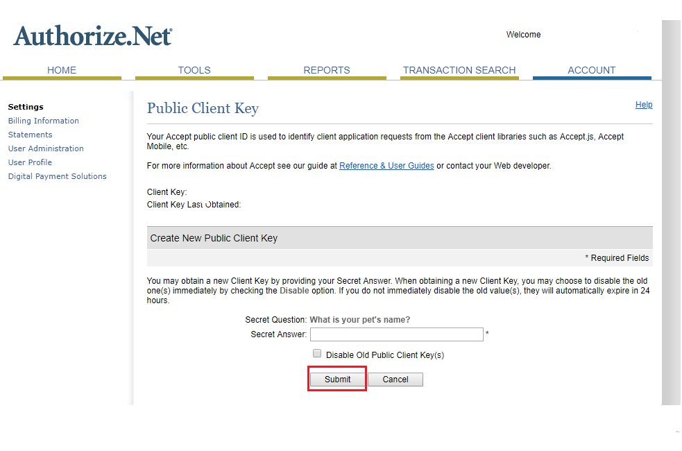Open the Help page
The width and height of the screenshot is (682, 451).
click(x=644, y=104)
